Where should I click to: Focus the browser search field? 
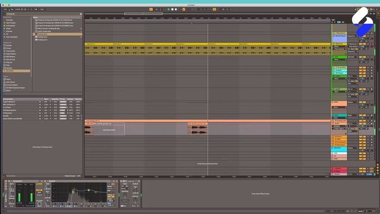coord(43,14)
